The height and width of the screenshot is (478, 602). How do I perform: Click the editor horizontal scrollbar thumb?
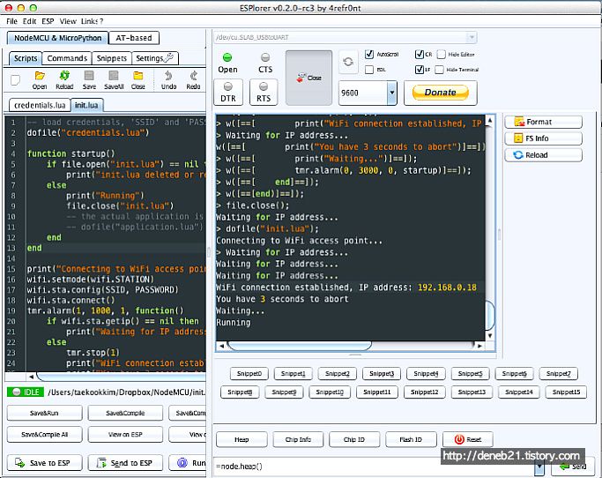pyautogui.click(x=121, y=377)
